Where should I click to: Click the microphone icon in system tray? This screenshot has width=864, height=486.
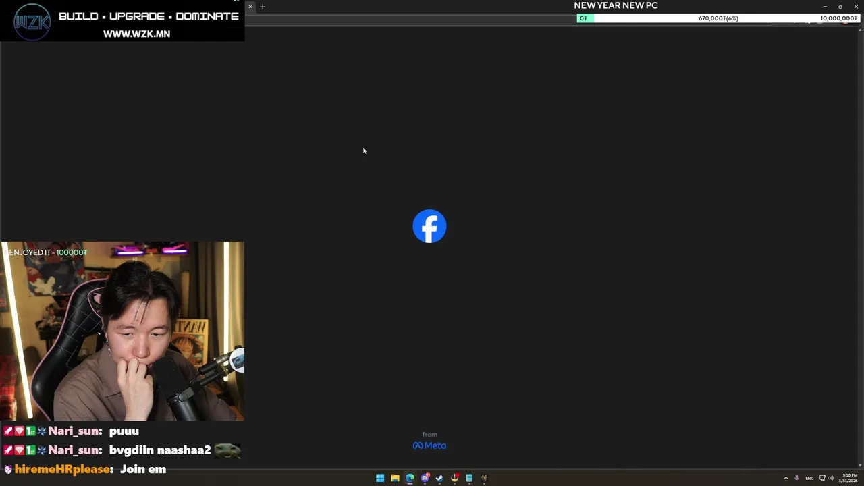pos(796,478)
